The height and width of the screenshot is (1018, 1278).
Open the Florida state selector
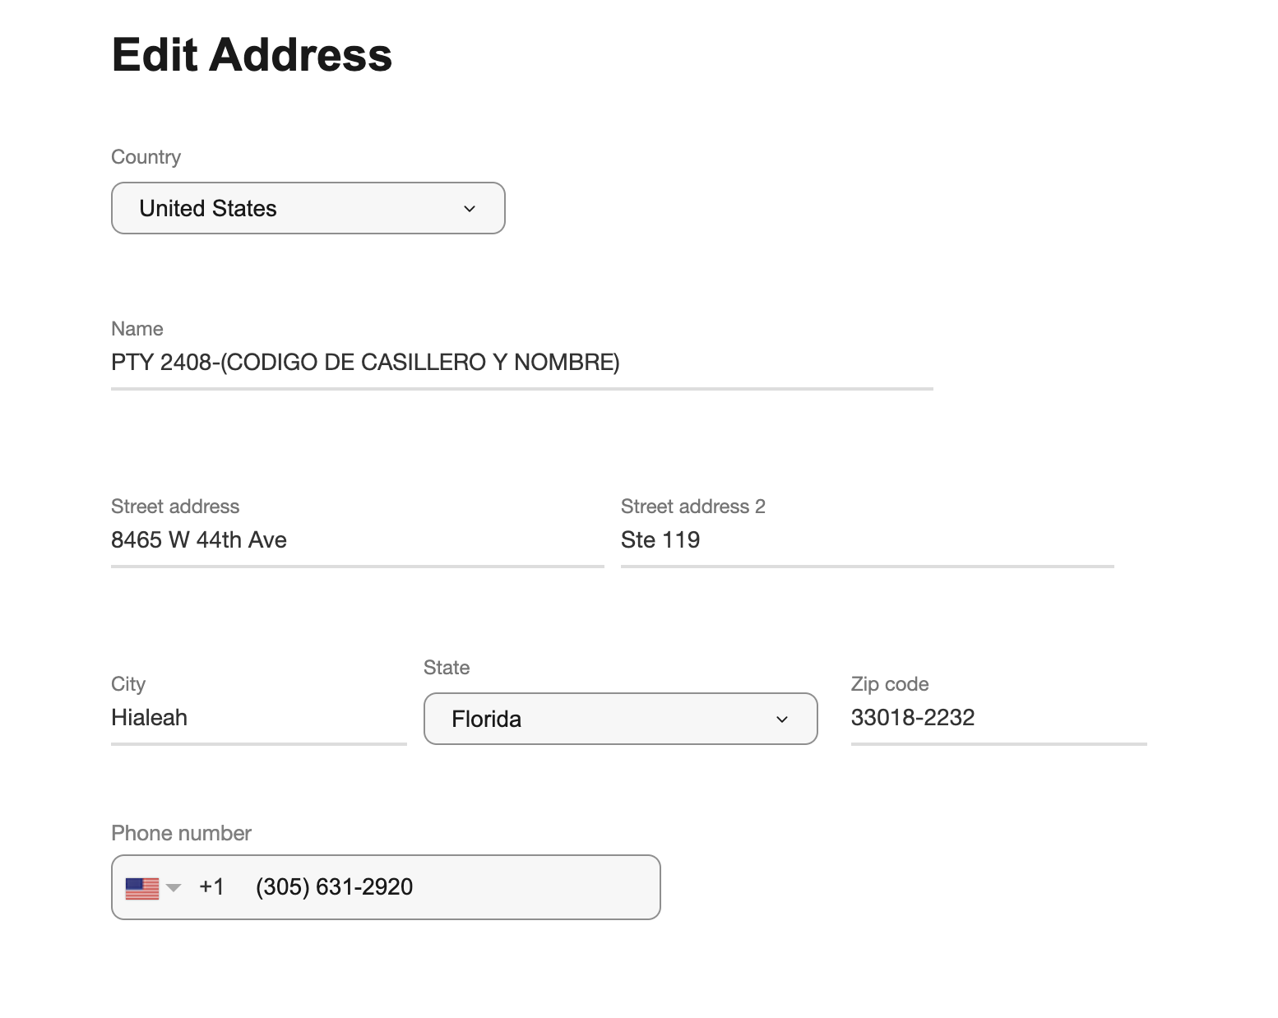point(621,719)
